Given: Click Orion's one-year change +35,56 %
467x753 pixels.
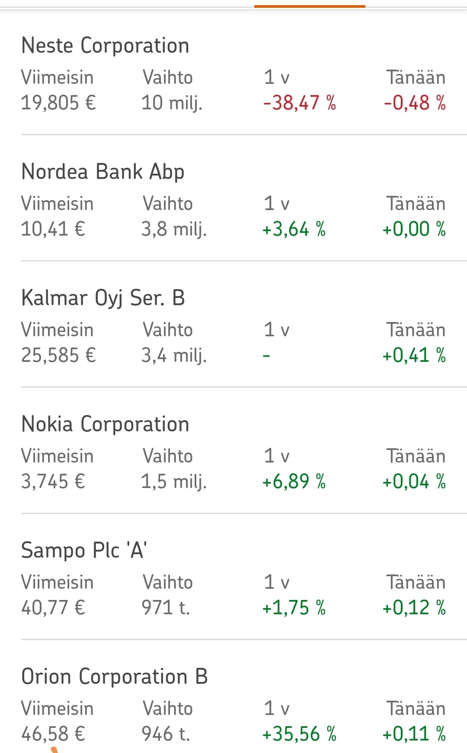Looking at the screenshot, I should coord(299,734).
